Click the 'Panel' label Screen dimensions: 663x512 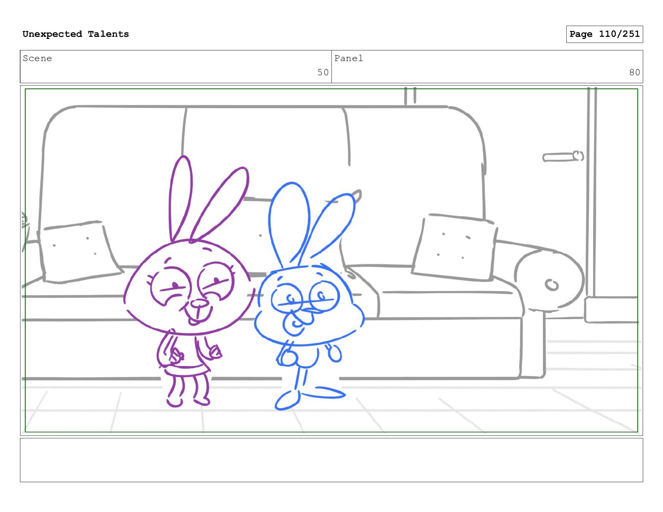point(349,59)
